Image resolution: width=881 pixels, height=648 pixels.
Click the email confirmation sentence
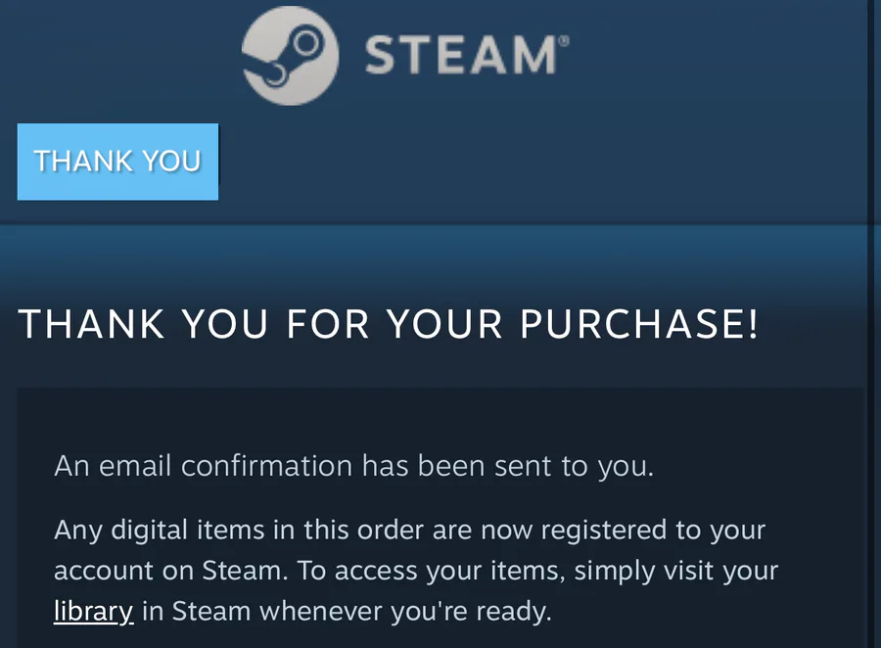(354, 466)
